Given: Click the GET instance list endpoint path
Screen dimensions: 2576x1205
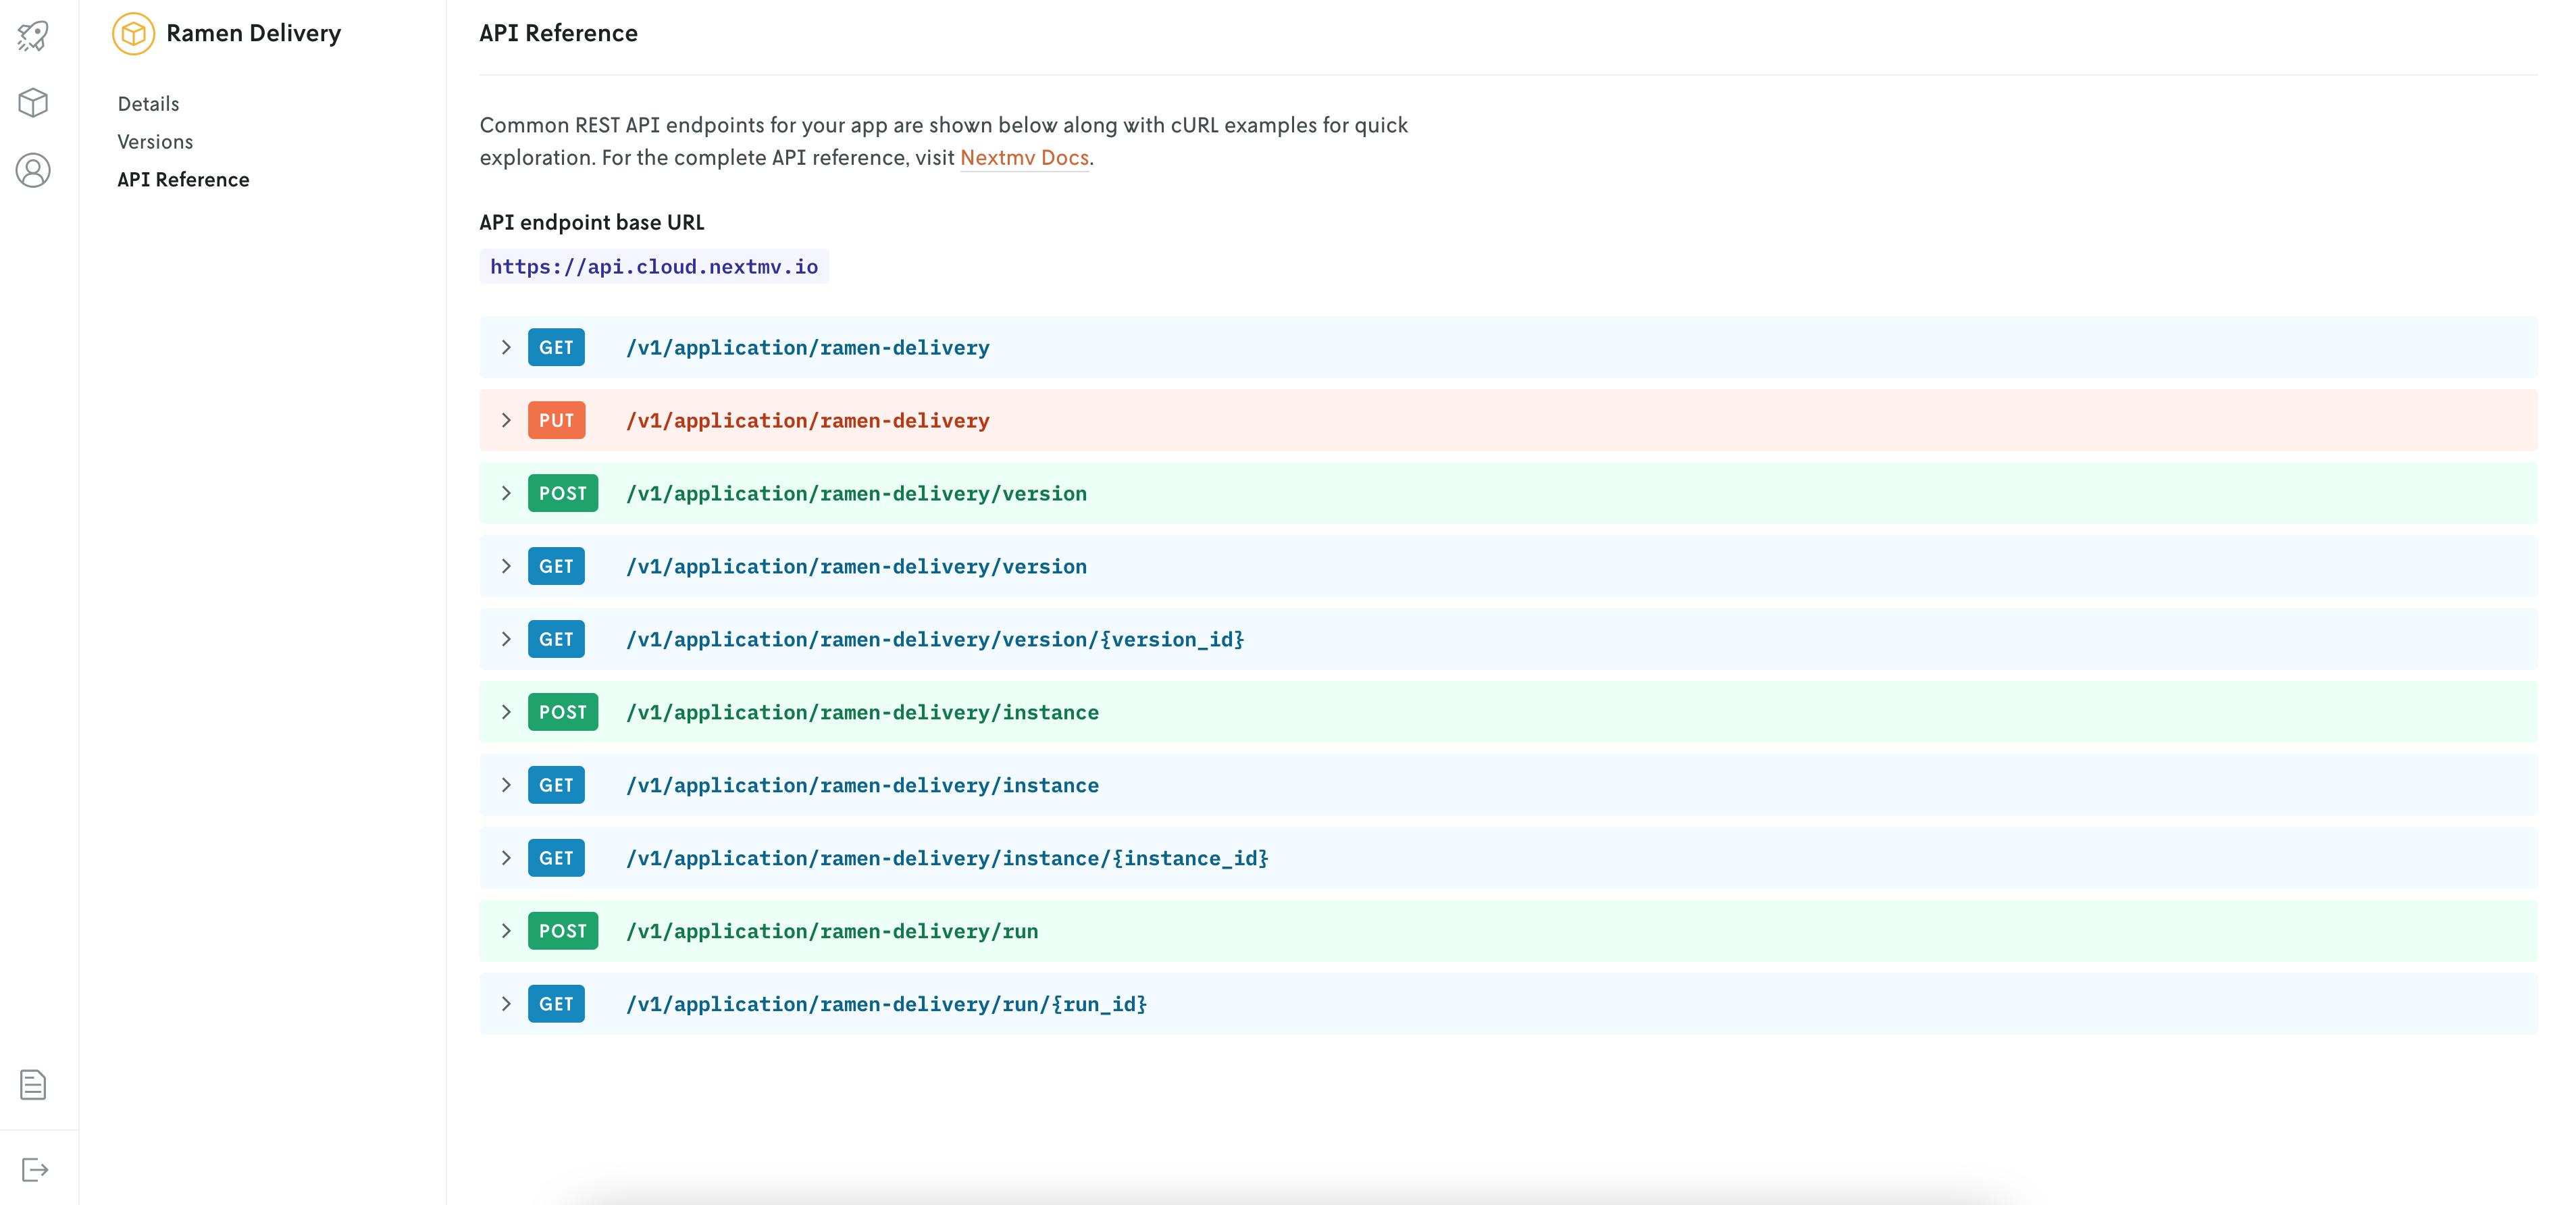Looking at the screenshot, I should point(862,785).
